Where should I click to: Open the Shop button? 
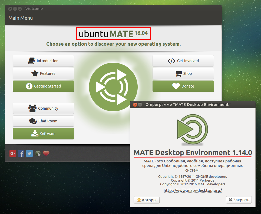click(x=183, y=73)
